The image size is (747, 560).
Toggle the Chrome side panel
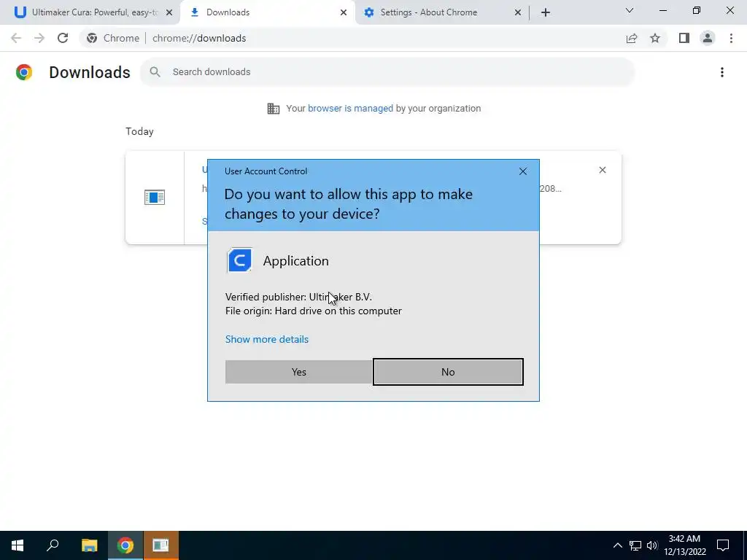click(684, 38)
